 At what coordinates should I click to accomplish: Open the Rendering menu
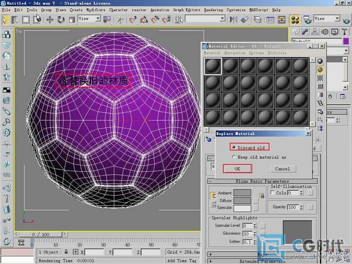[x=213, y=10]
